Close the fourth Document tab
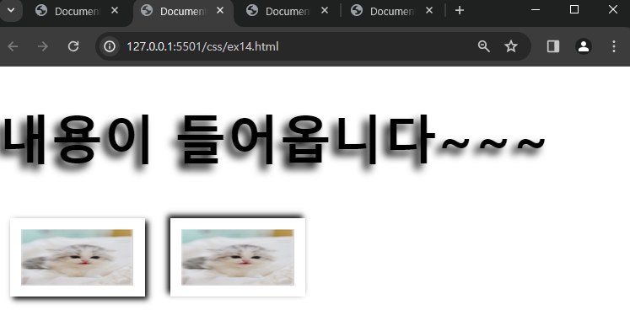 [x=429, y=11]
